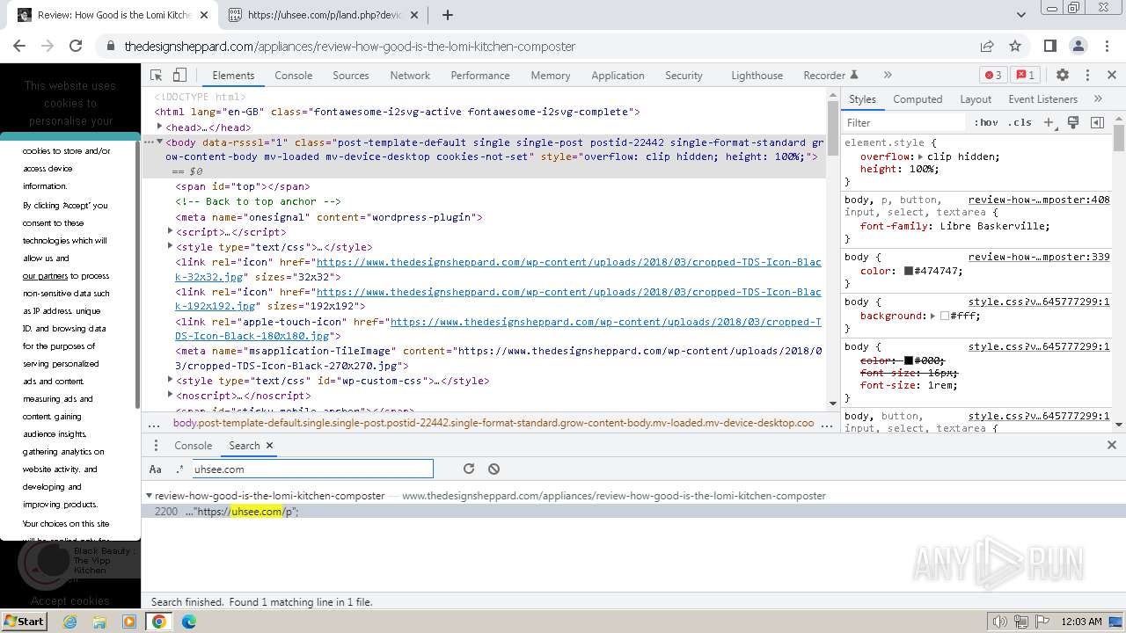Open the Chrome three-dot menu
This screenshot has height=633, width=1126.
(x=1106, y=46)
